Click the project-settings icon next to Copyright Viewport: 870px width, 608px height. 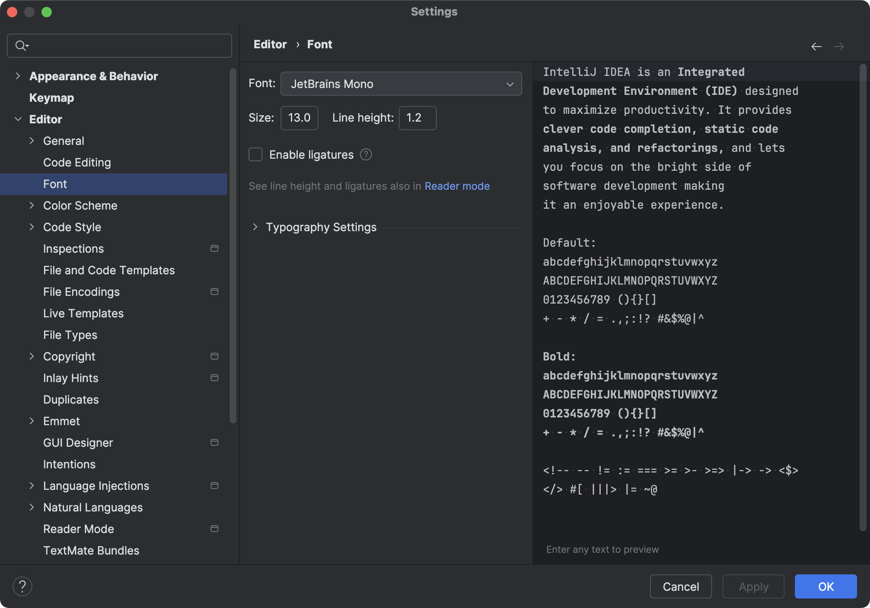point(214,356)
